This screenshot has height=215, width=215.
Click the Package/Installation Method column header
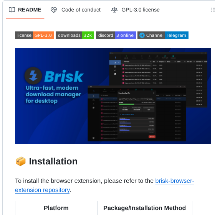point(145,208)
